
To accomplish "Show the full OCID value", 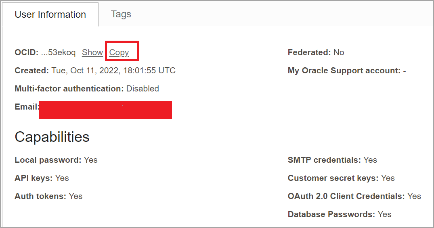I will 92,52.
